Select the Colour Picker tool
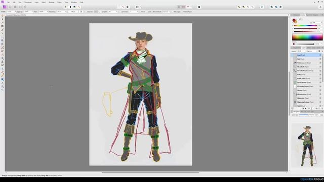324x182 pixels. point(3,22)
